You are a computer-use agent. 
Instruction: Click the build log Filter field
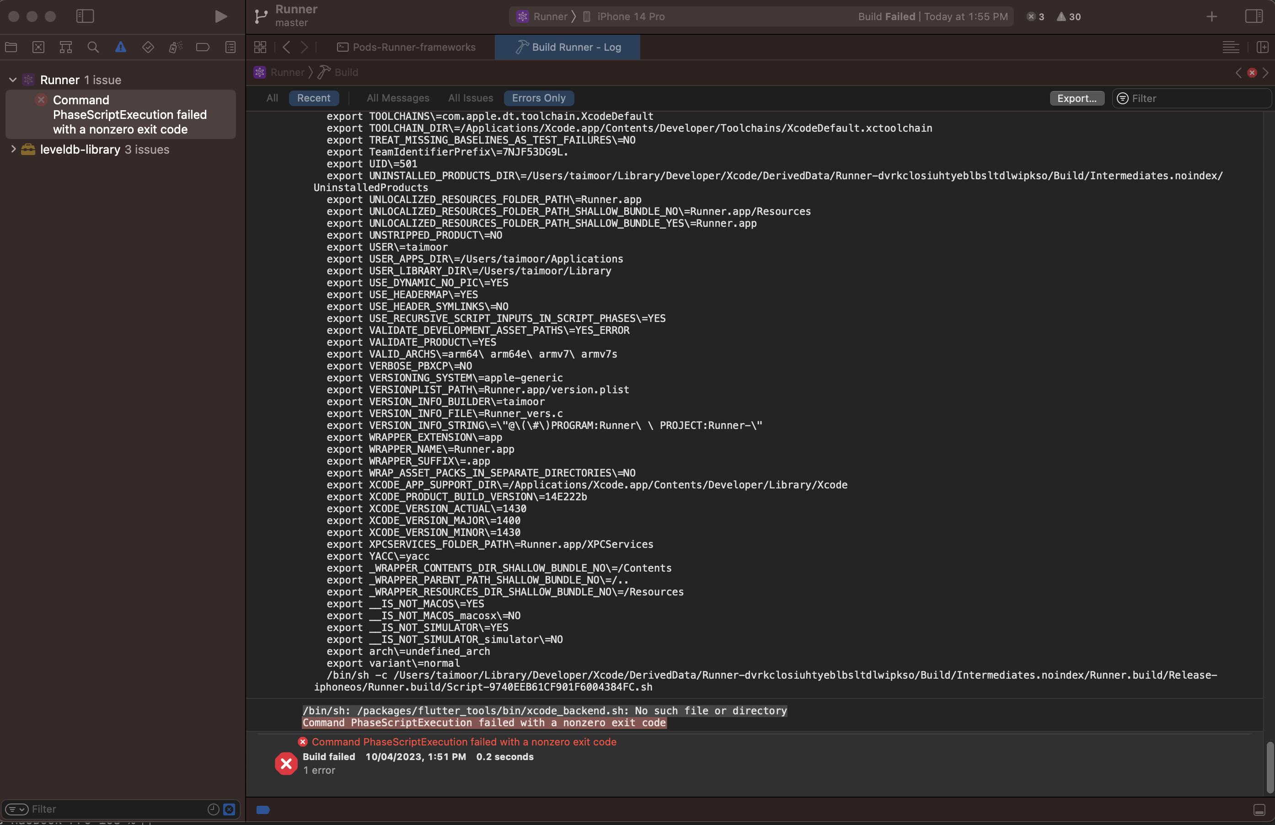pos(1192,99)
